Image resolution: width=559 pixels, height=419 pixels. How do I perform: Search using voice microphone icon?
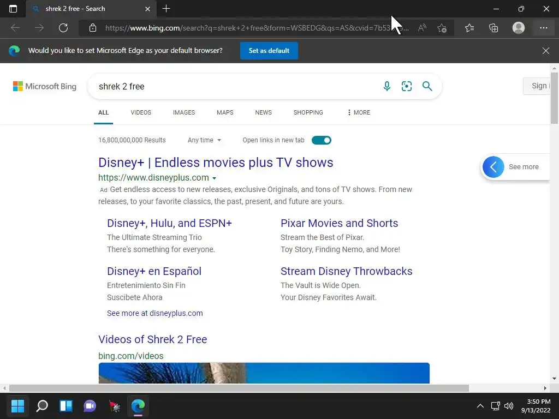(387, 86)
